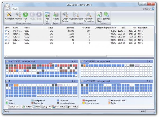Click the Allocated blue legend swatch
Screen dimensions: 159x117
(58, 100)
